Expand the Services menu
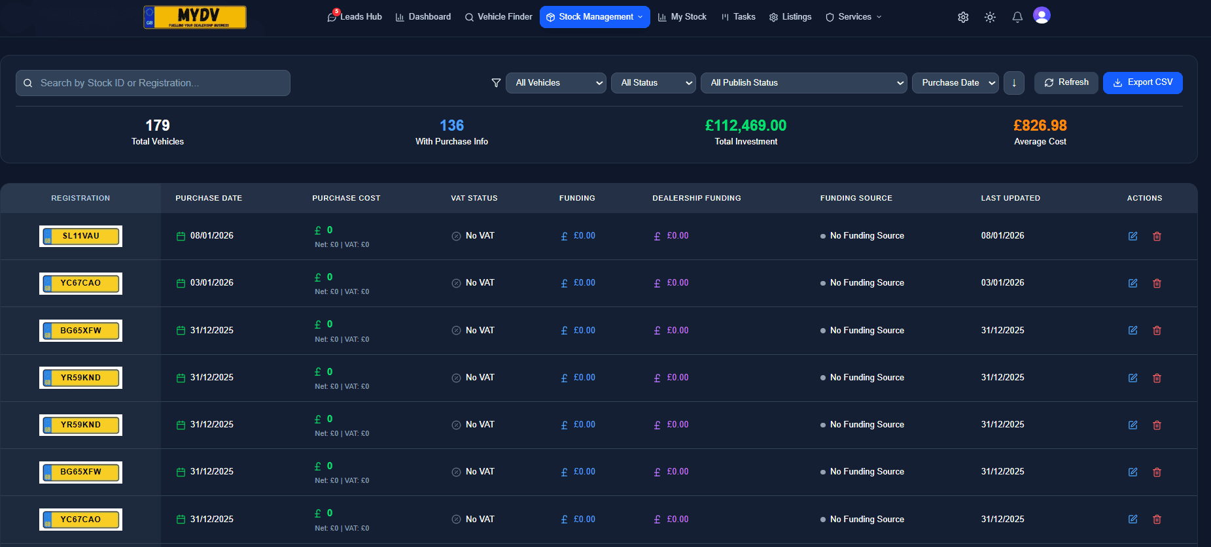The image size is (1211, 547). (x=854, y=17)
